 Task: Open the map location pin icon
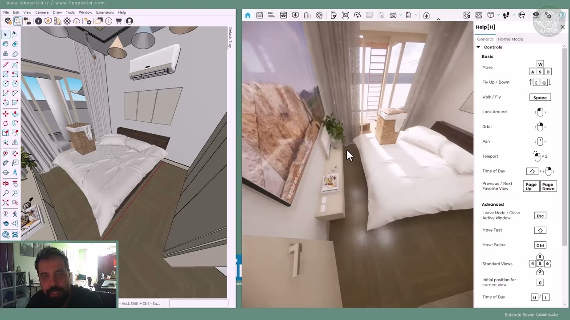467,15
